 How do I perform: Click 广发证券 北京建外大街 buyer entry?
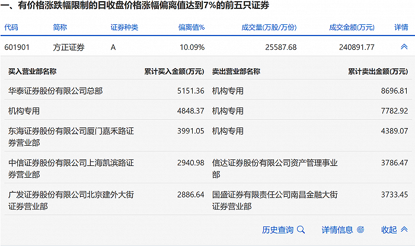[71, 200]
